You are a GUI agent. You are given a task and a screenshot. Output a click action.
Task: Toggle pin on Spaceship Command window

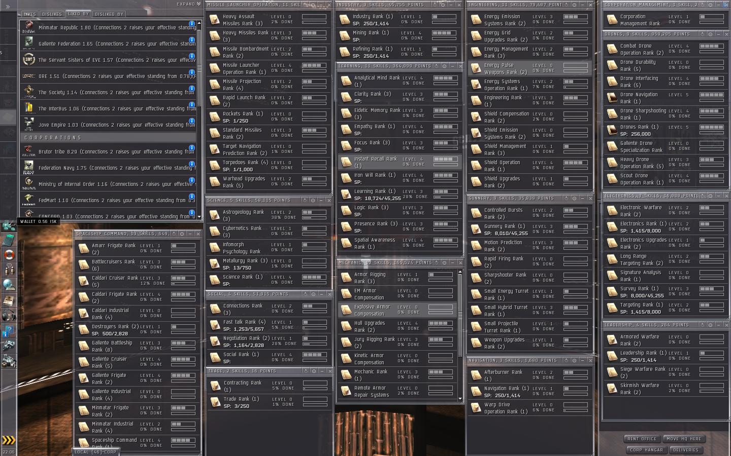pyautogui.click(x=182, y=234)
